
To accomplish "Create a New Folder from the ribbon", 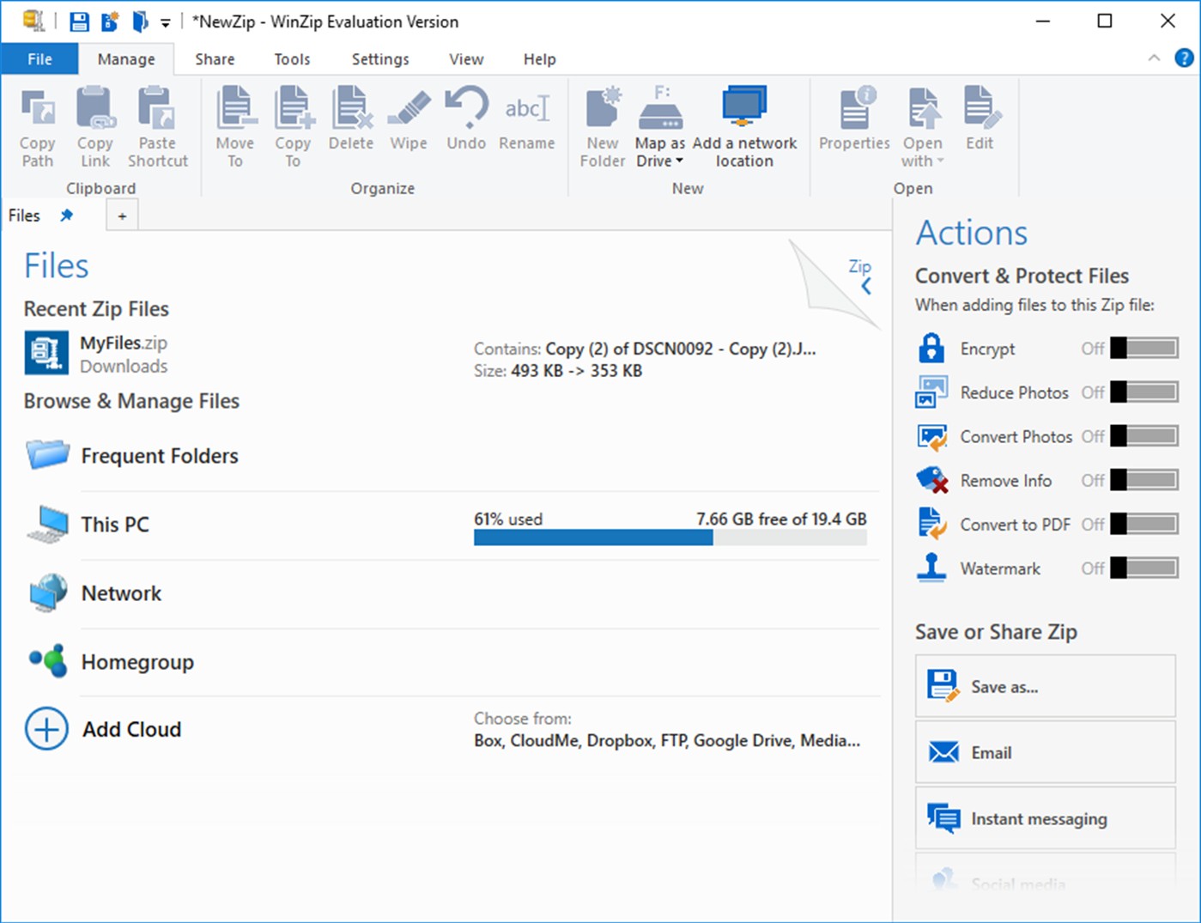I will (603, 127).
